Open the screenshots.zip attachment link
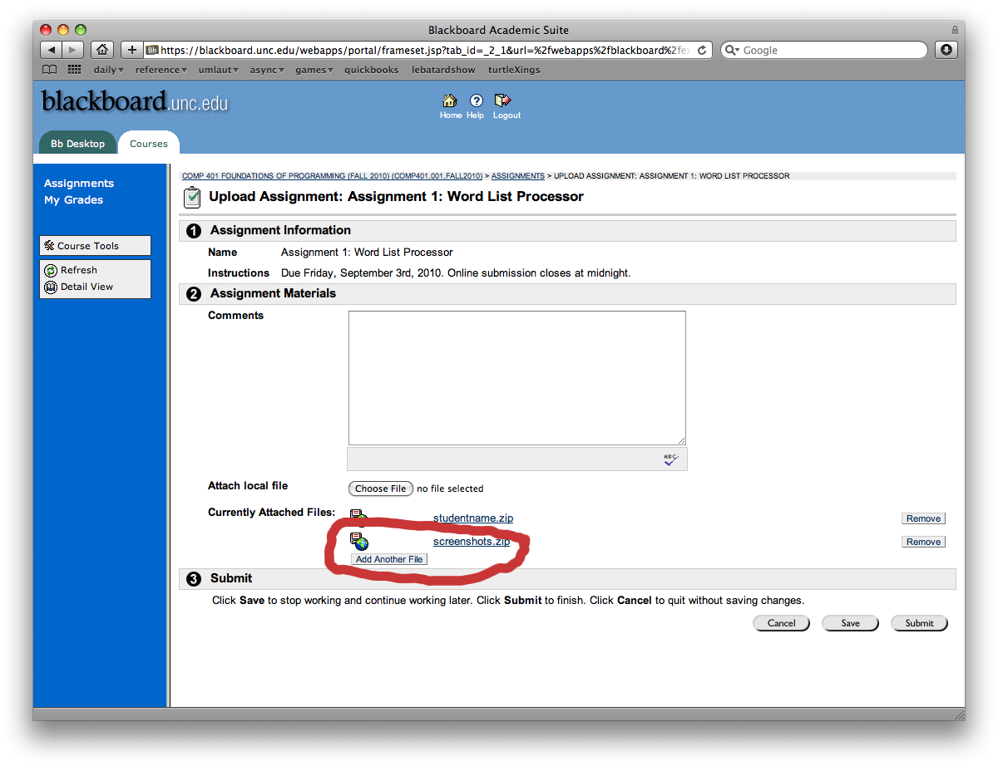This screenshot has height=766, width=998. 472,542
